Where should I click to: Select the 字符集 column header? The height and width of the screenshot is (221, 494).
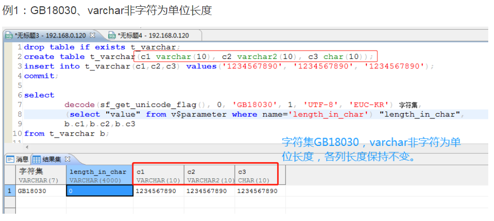(x=41, y=175)
